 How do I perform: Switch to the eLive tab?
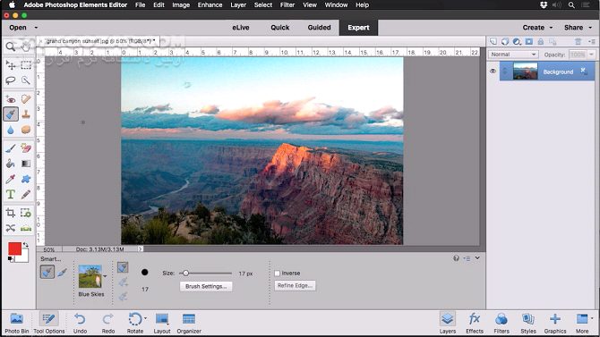[x=241, y=28]
